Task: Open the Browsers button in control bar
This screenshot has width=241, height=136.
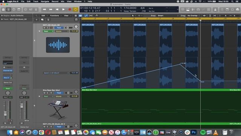Action: pos(238,9)
